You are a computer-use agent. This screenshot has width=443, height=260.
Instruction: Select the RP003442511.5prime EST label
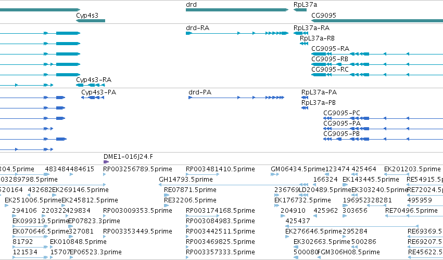click(x=220, y=232)
